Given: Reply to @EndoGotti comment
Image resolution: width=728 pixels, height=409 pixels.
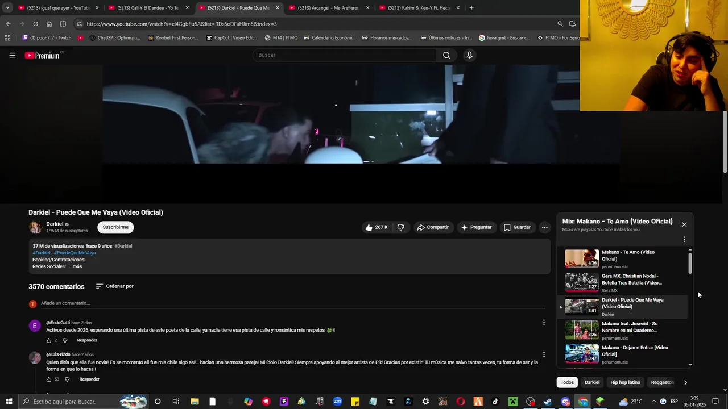Looking at the screenshot, I should [87, 340].
